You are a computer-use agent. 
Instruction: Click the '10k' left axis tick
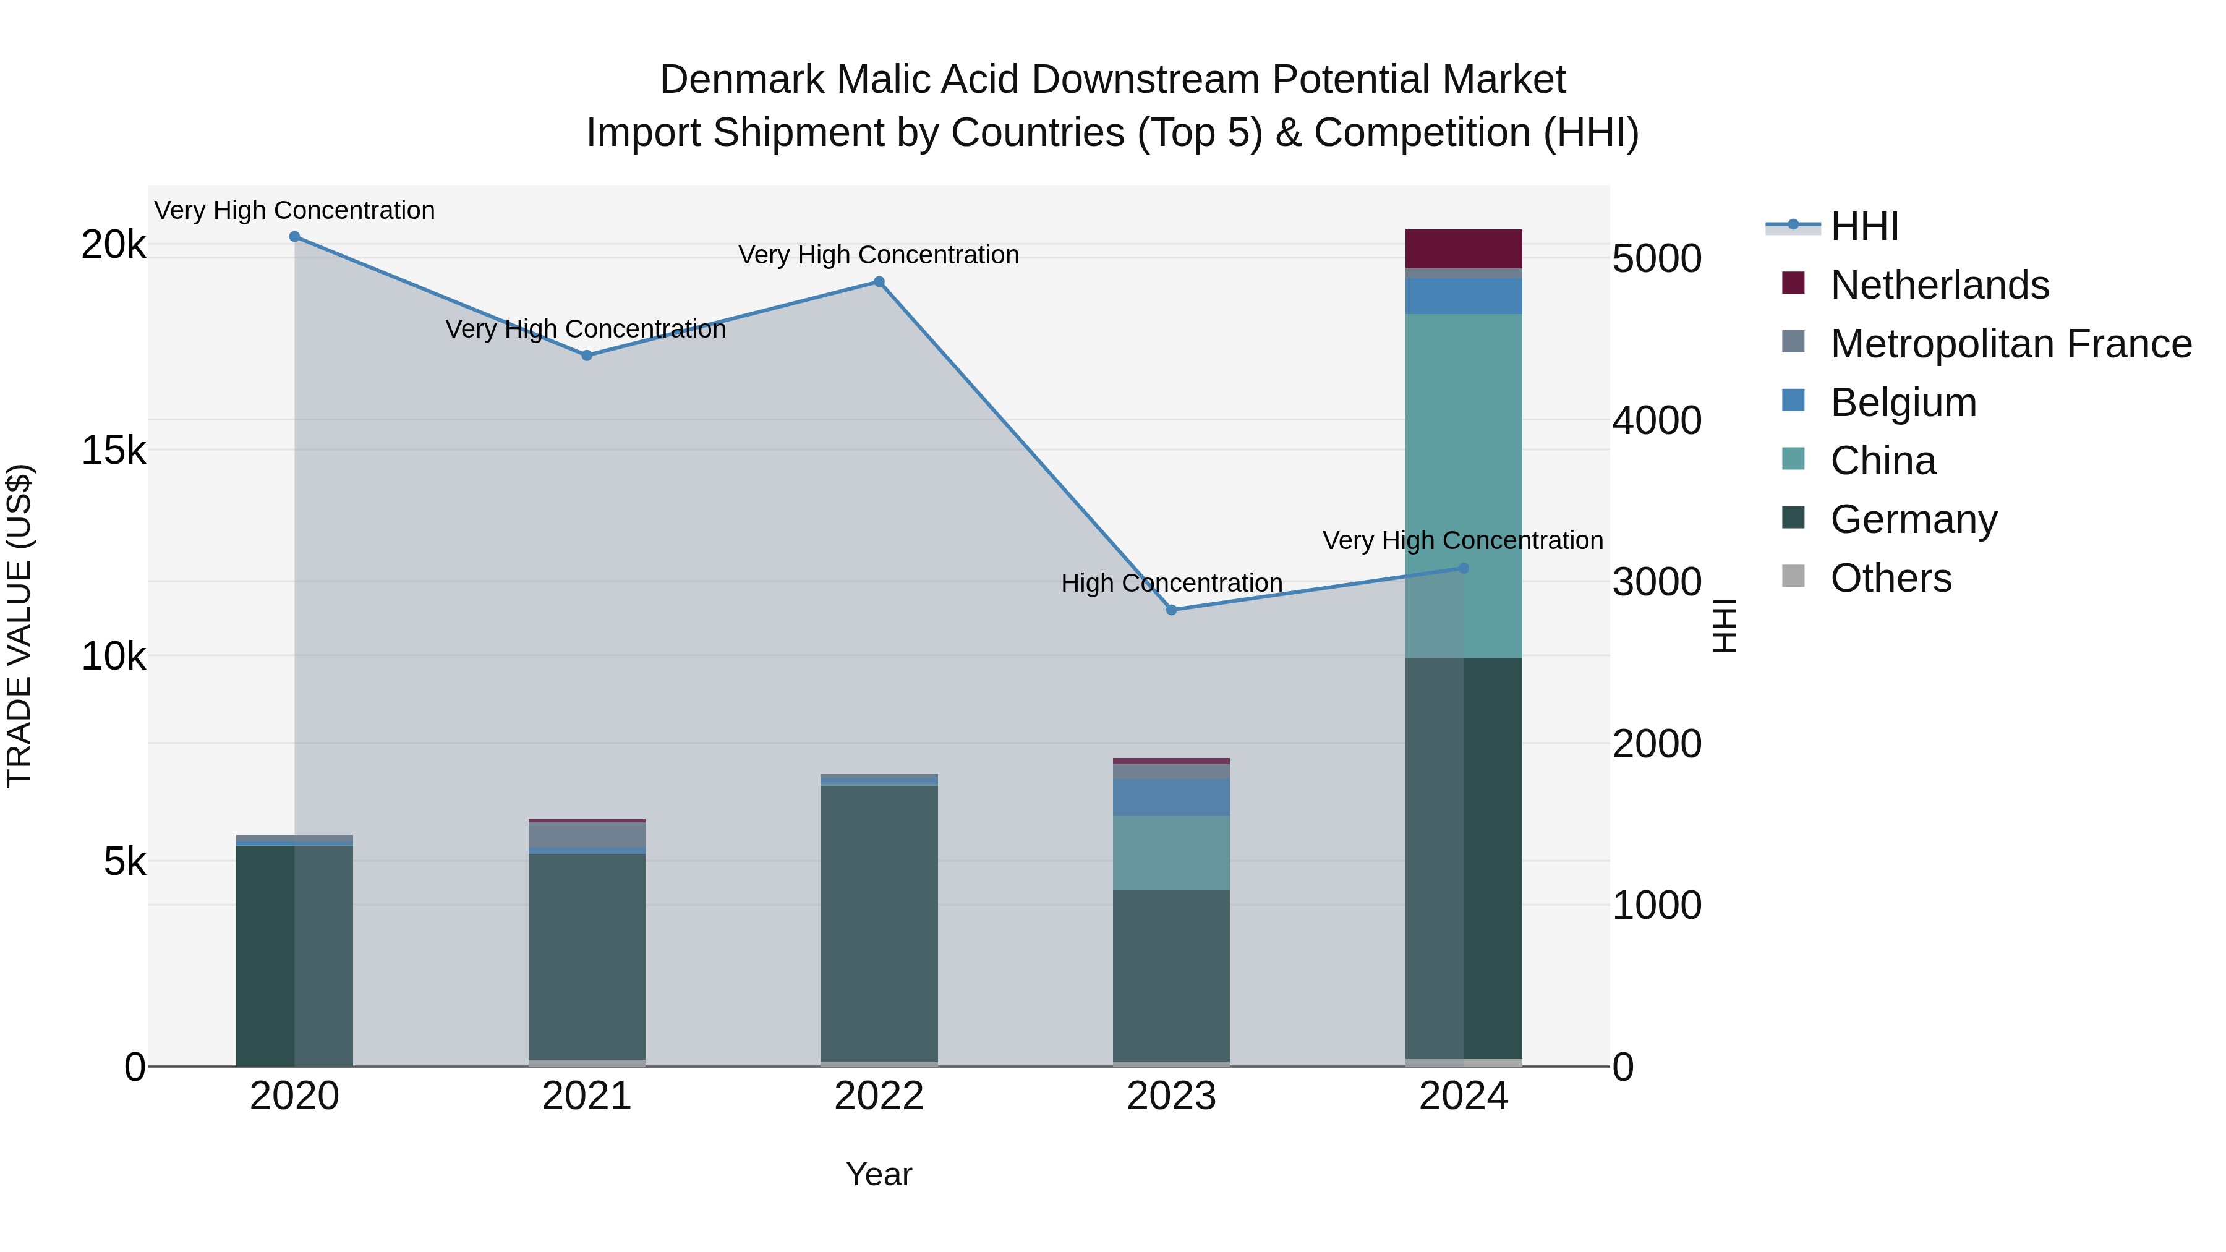click(x=114, y=657)
